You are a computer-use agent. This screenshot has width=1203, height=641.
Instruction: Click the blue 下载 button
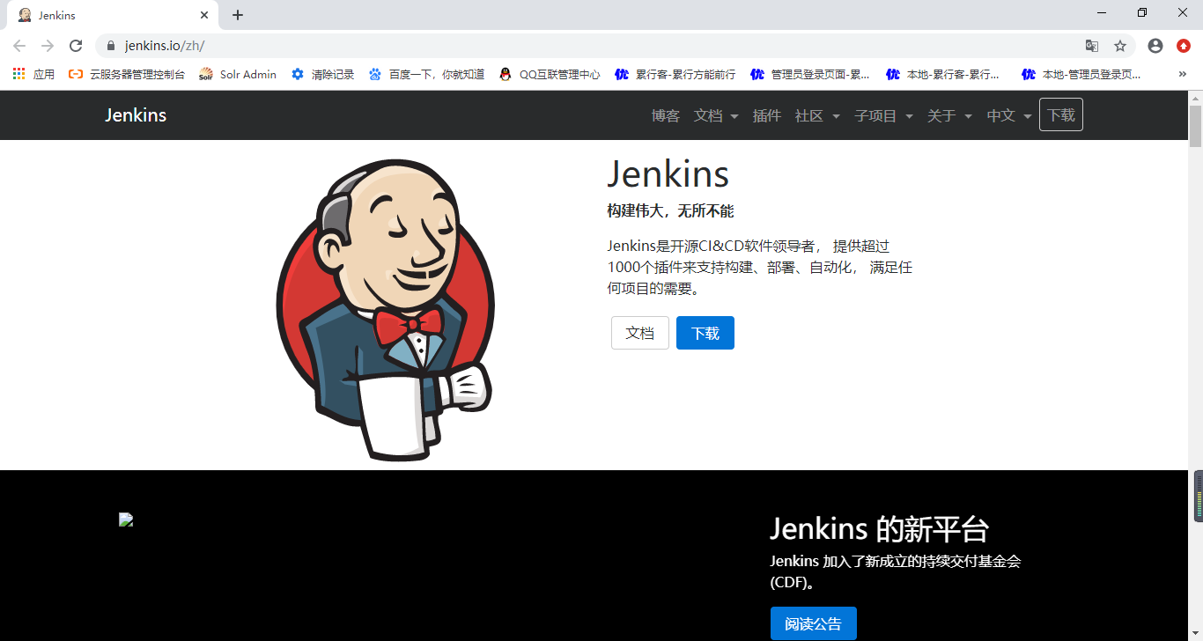pyautogui.click(x=705, y=333)
